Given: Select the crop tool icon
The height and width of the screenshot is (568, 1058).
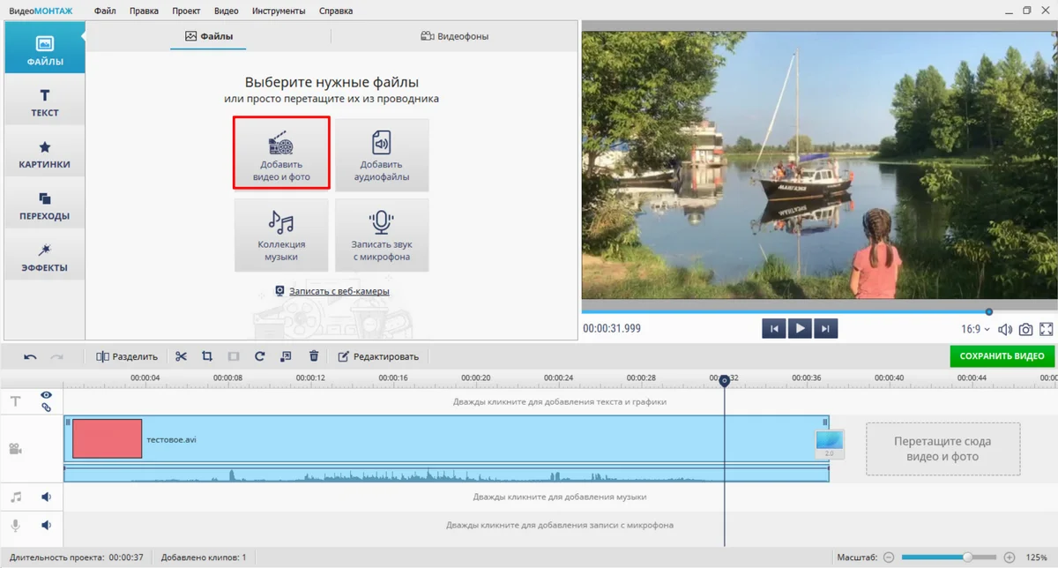Looking at the screenshot, I should [x=207, y=356].
